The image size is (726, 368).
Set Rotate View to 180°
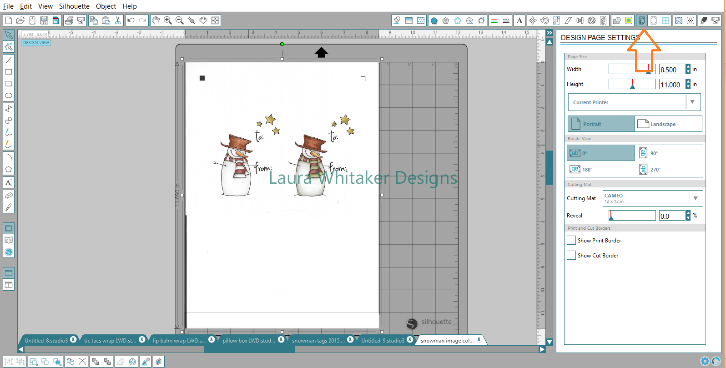[601, 169]
